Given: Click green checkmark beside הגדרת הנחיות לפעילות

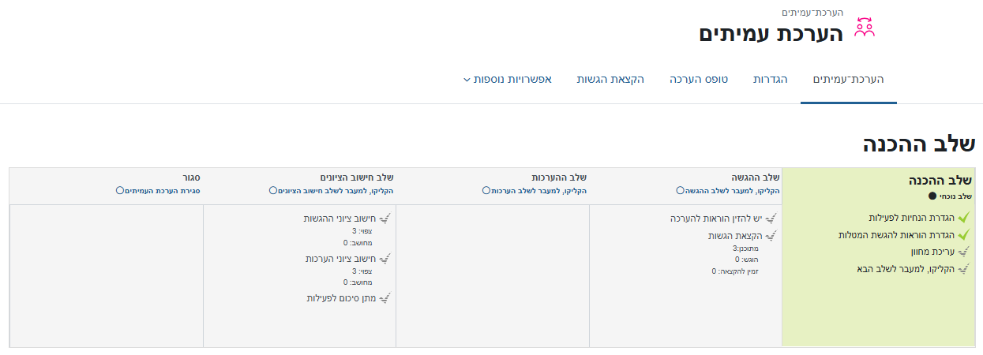Looking at the screenshot, I should [963, 218].
